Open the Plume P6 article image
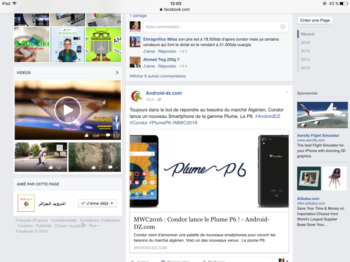 click(209, 171)
